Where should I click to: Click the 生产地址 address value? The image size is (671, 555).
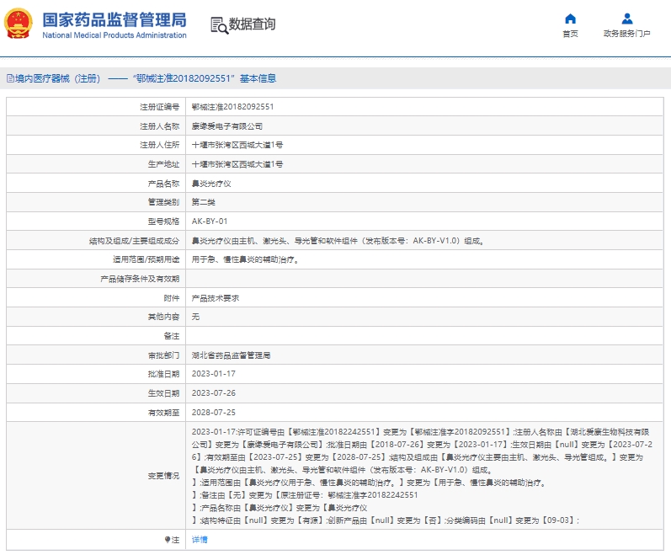coord(237,164)
